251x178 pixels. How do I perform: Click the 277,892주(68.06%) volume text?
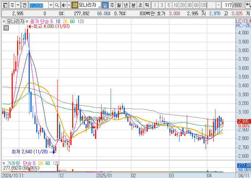tap(21, 168)
